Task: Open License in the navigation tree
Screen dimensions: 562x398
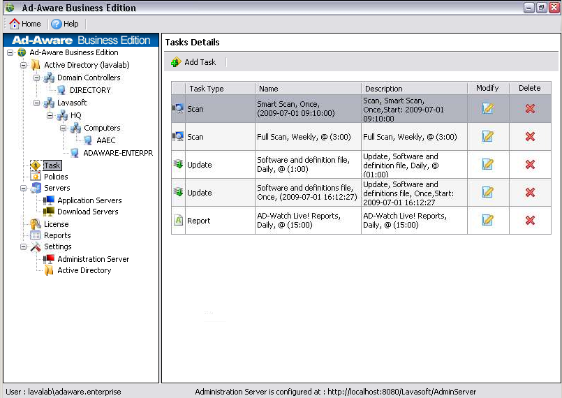Action: pos(57,224)
